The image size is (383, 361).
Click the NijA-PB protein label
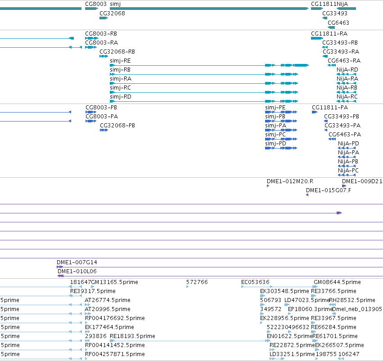348,162
